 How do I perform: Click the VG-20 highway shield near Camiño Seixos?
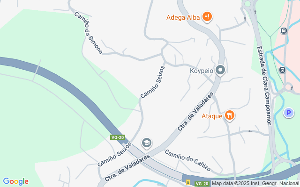pyautogui.click(x=118, y=137)
